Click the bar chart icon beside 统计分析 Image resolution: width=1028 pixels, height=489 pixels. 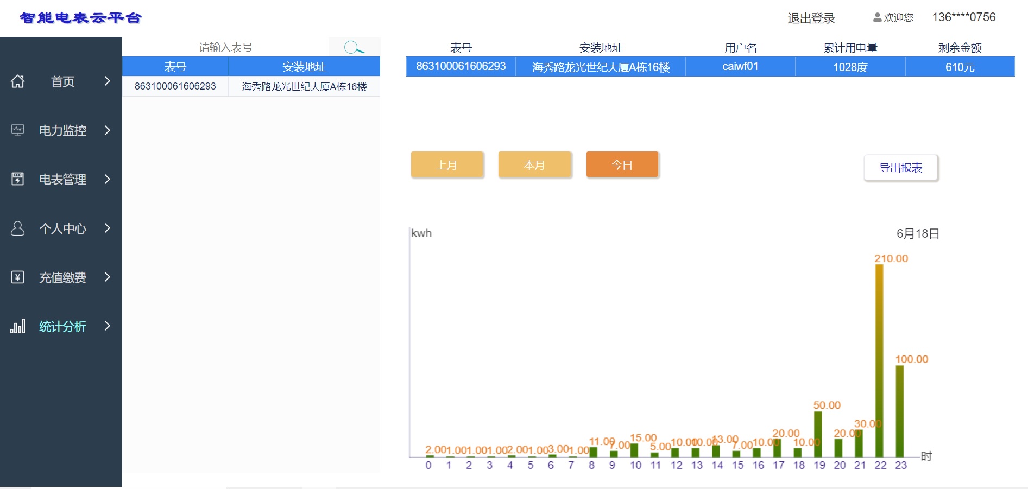(17, 326)
